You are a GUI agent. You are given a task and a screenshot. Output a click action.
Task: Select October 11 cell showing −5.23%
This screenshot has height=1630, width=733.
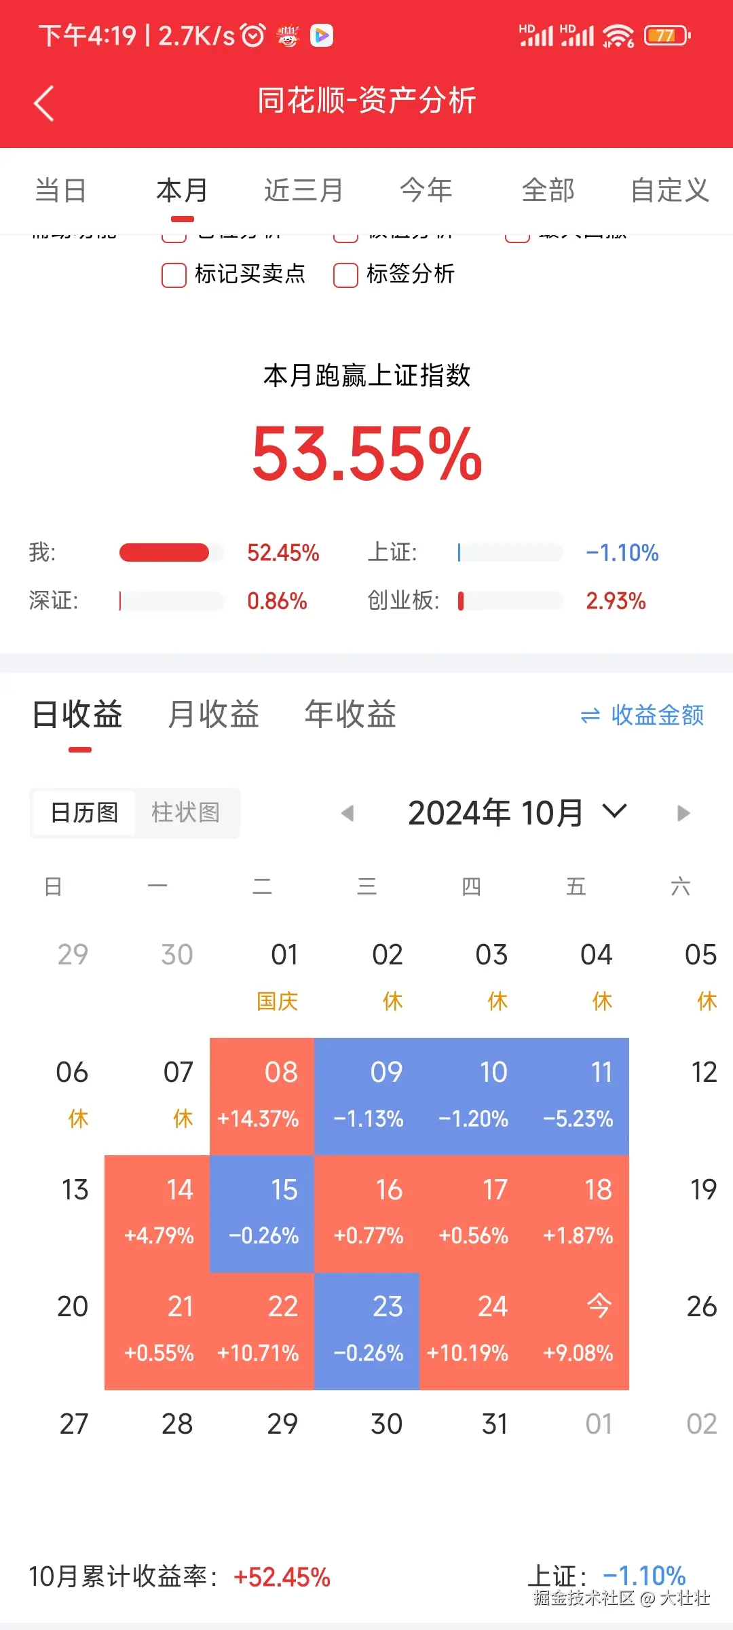coord(577,1095)
